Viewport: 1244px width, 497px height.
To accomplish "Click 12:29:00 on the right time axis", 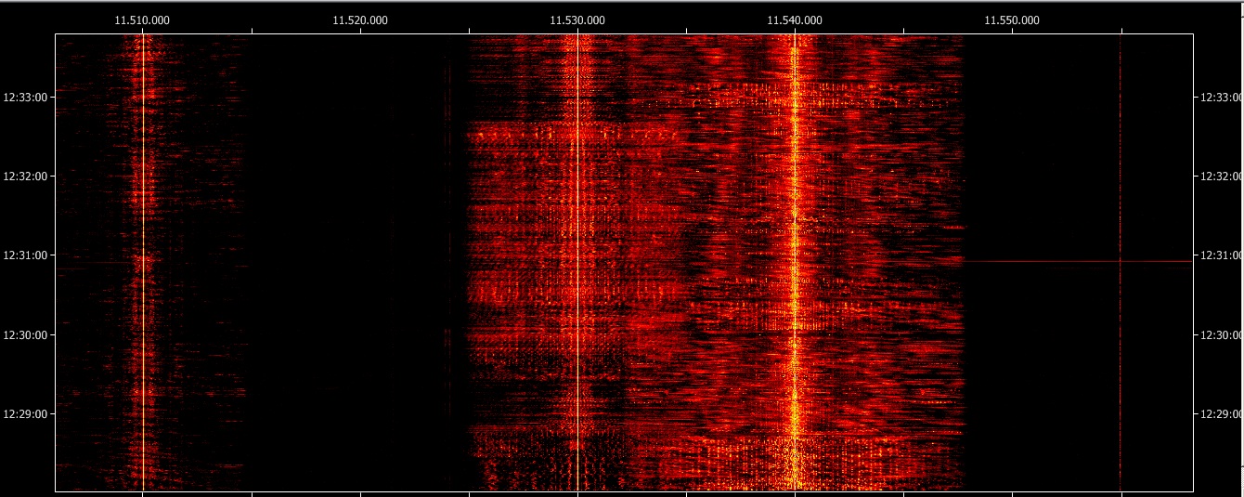I will 1221,414.
